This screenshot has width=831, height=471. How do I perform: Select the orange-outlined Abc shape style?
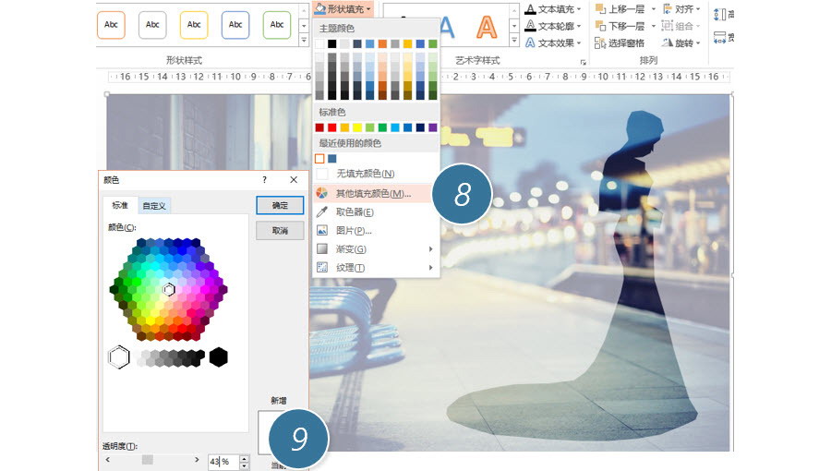point(111,25)
